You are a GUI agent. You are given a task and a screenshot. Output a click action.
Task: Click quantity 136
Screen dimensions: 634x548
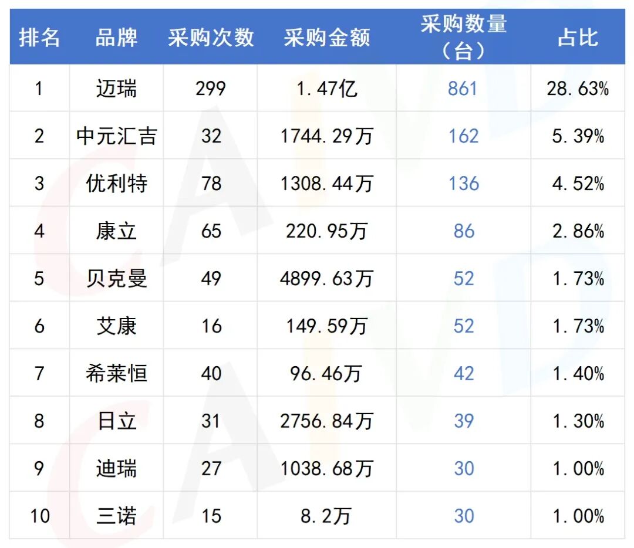(x=463, y=184)
